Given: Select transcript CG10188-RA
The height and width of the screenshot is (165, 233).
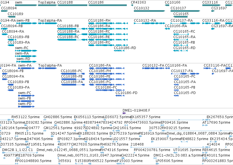Looking at the screenshot, I should pos(68,32).
